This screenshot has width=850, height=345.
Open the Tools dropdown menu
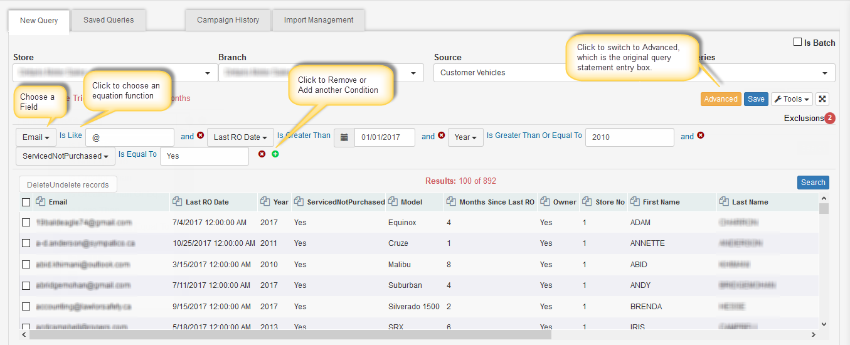click(792, 99)
